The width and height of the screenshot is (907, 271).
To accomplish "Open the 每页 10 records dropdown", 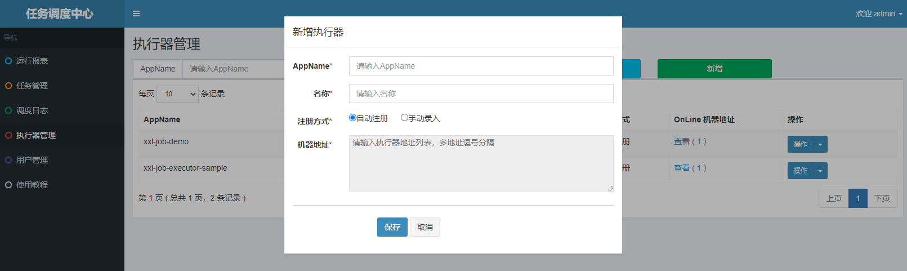I will (178, 94).
